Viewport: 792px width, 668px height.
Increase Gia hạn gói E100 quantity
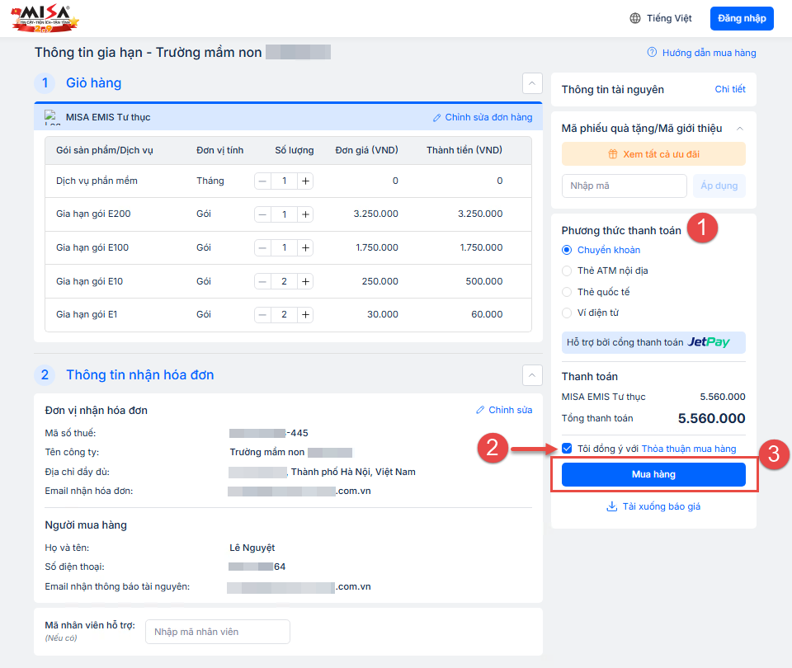click(305, 247)
